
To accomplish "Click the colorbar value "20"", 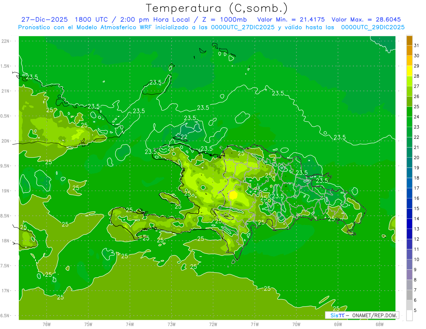I will 417,158.
